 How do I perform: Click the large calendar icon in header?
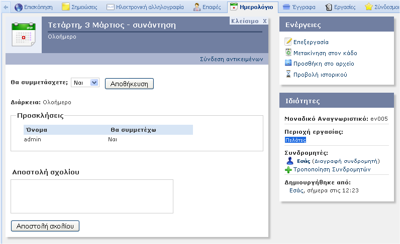tap(23, 34)
